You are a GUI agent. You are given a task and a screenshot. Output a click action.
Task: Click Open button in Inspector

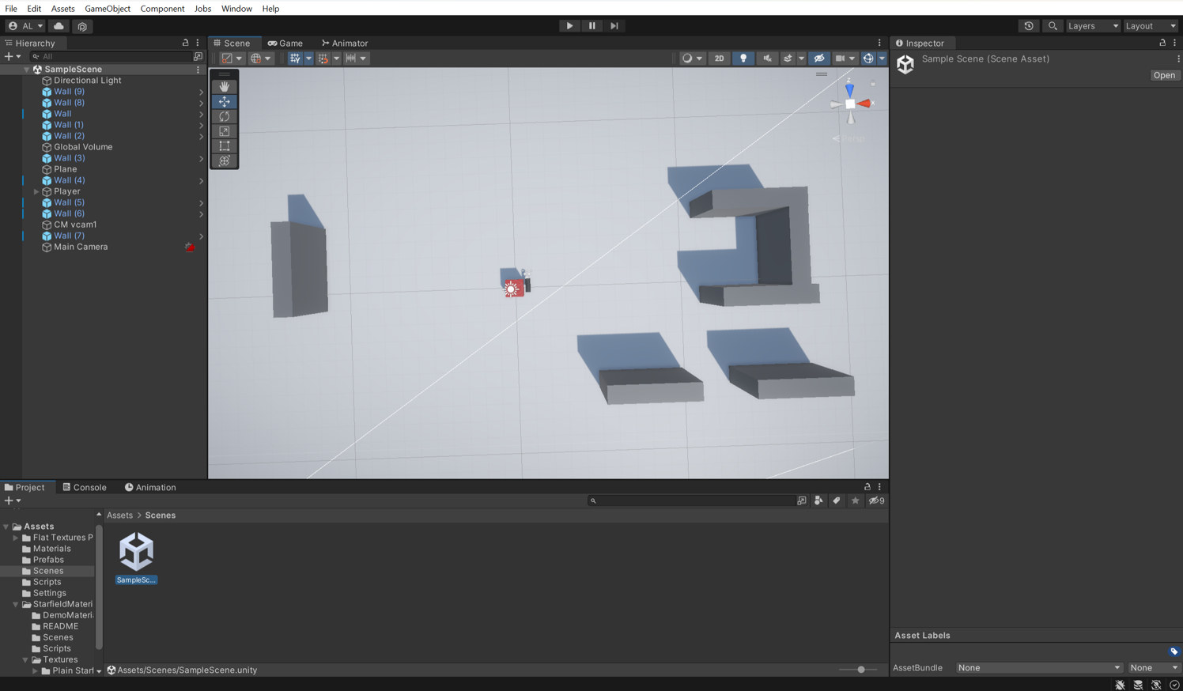pyautogui.click(x=1164, y=75)
